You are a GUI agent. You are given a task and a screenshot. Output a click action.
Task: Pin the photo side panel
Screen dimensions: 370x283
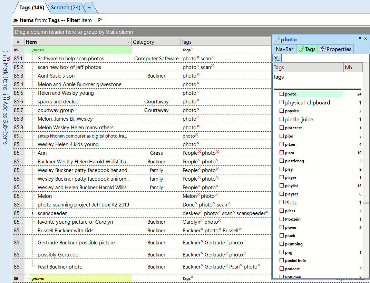360,39
